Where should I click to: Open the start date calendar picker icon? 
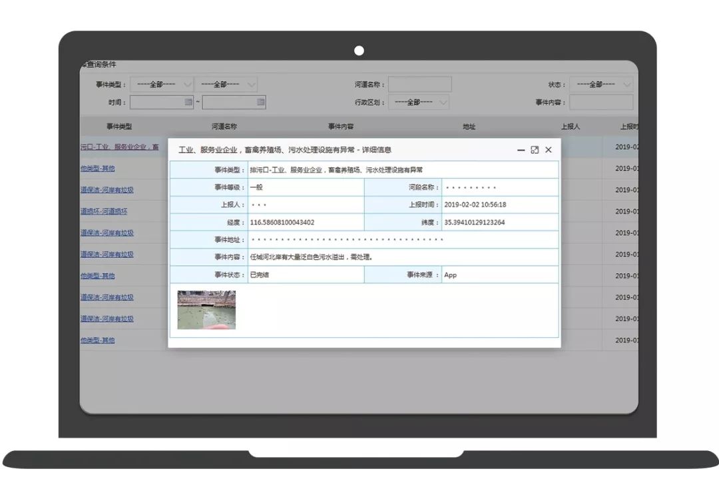coord(188,102)
